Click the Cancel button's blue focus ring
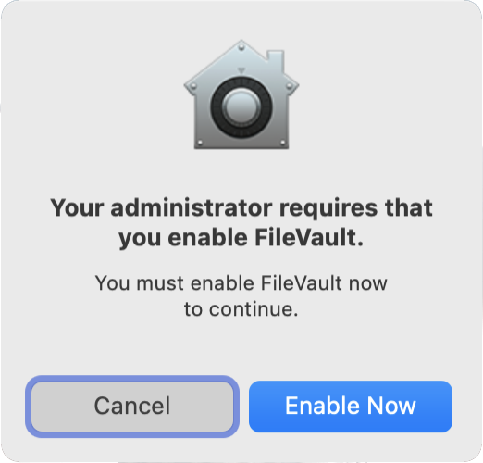The height and width of the screenshot is (463, 483). pos(132,379)
